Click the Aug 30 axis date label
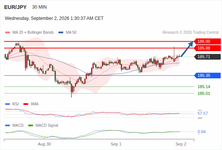 pos(44,144)
